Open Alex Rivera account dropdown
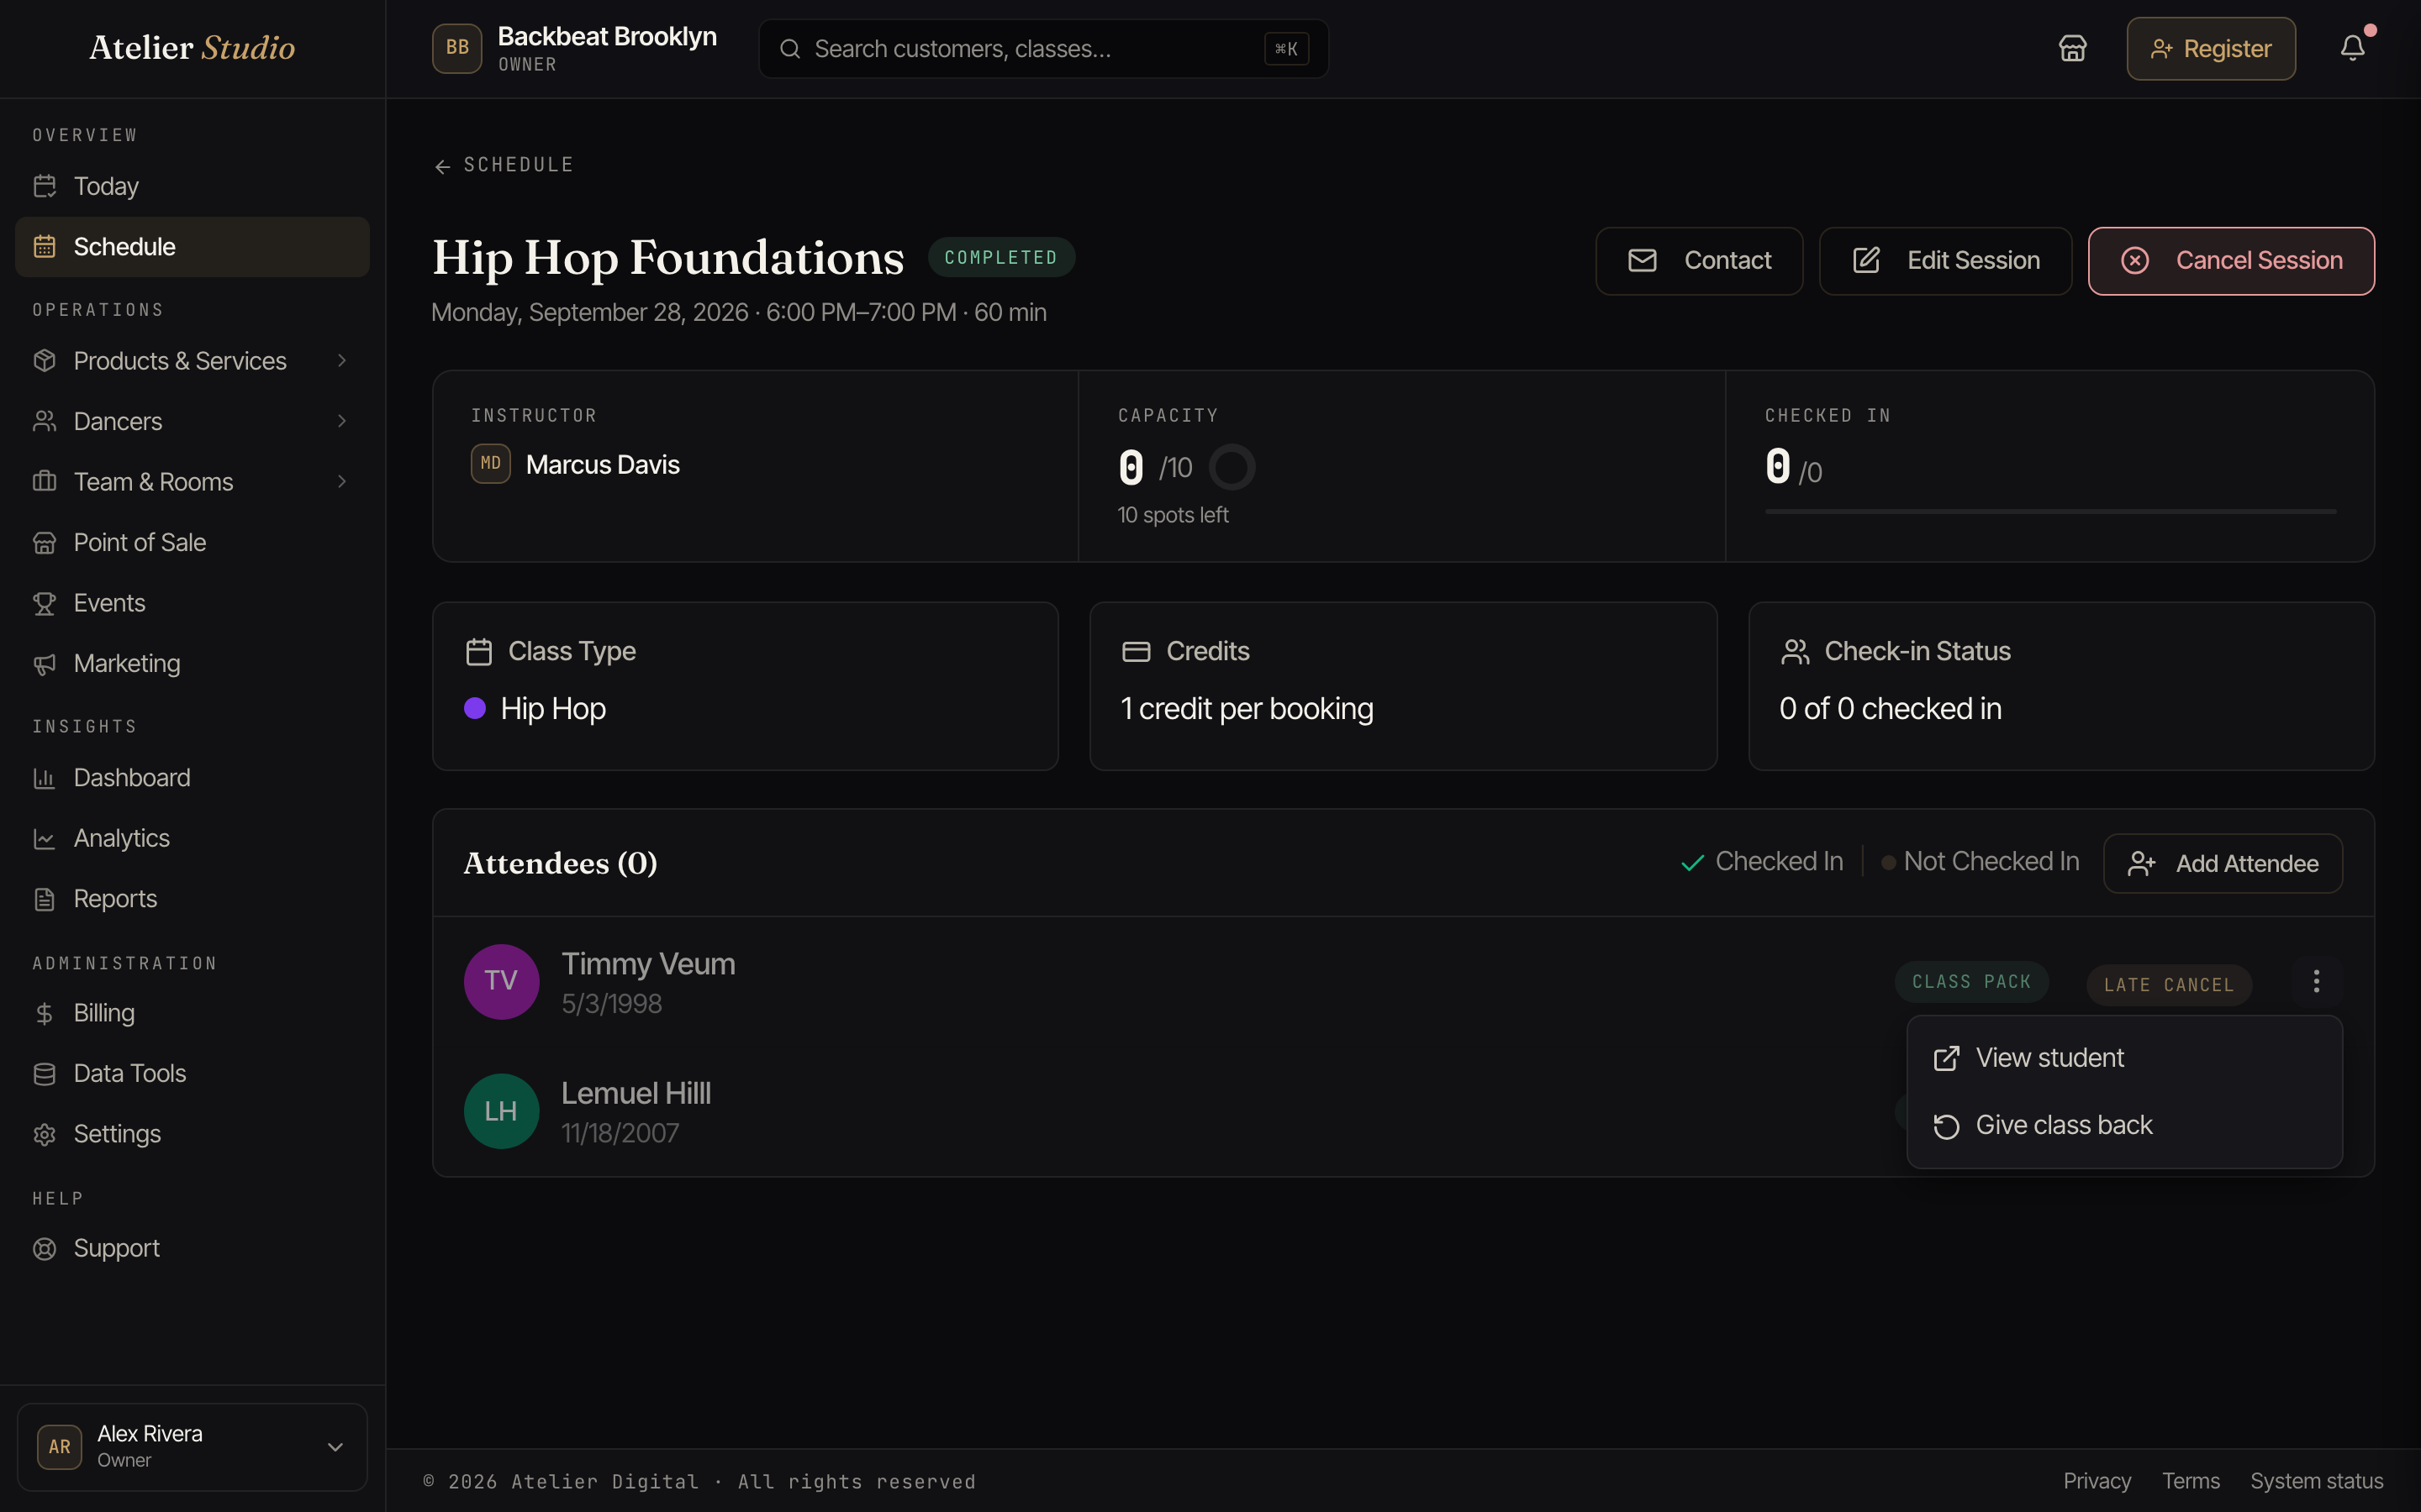Viewport: 2421px width, 1512px height. tap(192, 1447)
